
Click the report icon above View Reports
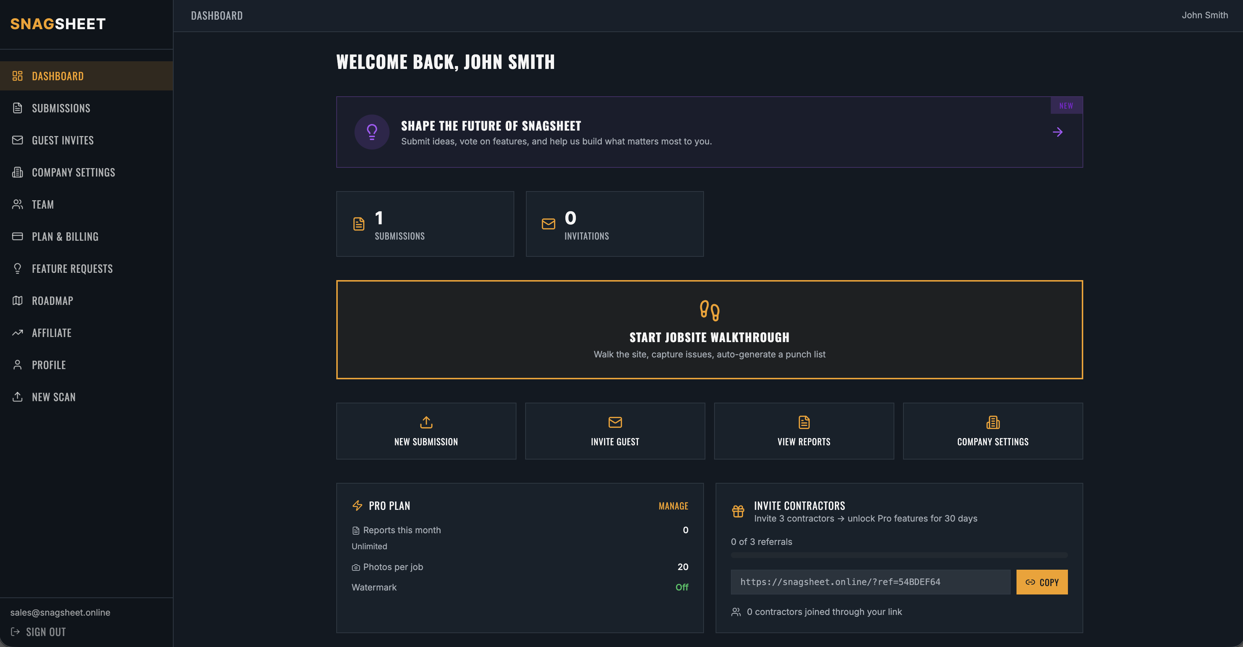point(804,422)
